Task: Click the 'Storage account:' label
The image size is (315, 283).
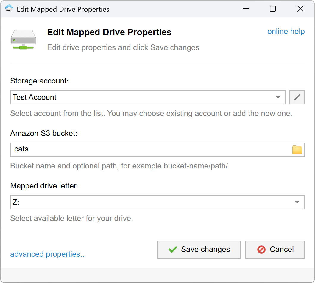Action: coord(39,81)
